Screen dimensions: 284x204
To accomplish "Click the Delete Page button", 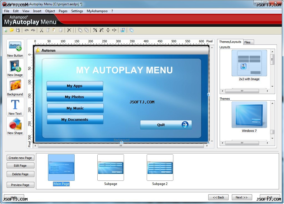I will point(20,174).
